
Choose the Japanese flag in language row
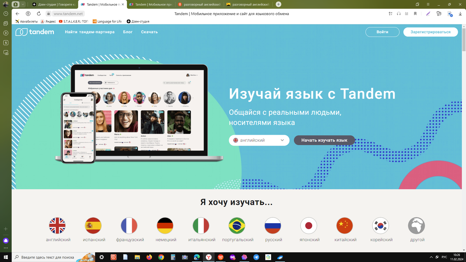[x=309, y=226]
